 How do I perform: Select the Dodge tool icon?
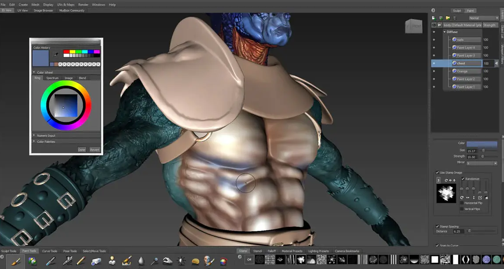[x=155, y=261]
